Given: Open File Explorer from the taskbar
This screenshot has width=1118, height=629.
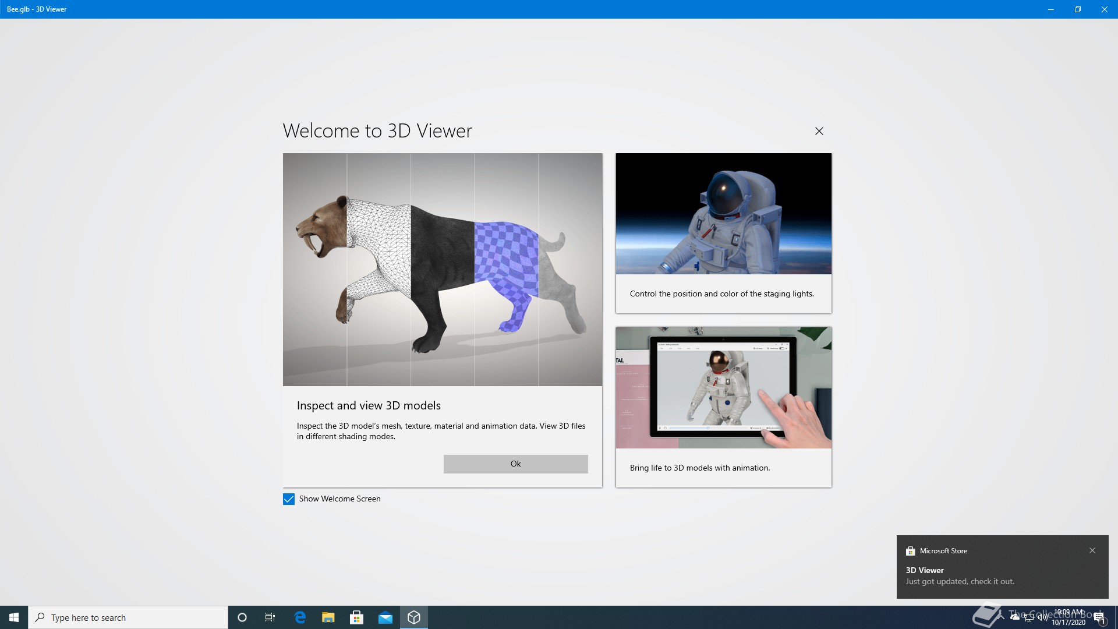Looking at the screenshot, I should [x=328, y=617].
